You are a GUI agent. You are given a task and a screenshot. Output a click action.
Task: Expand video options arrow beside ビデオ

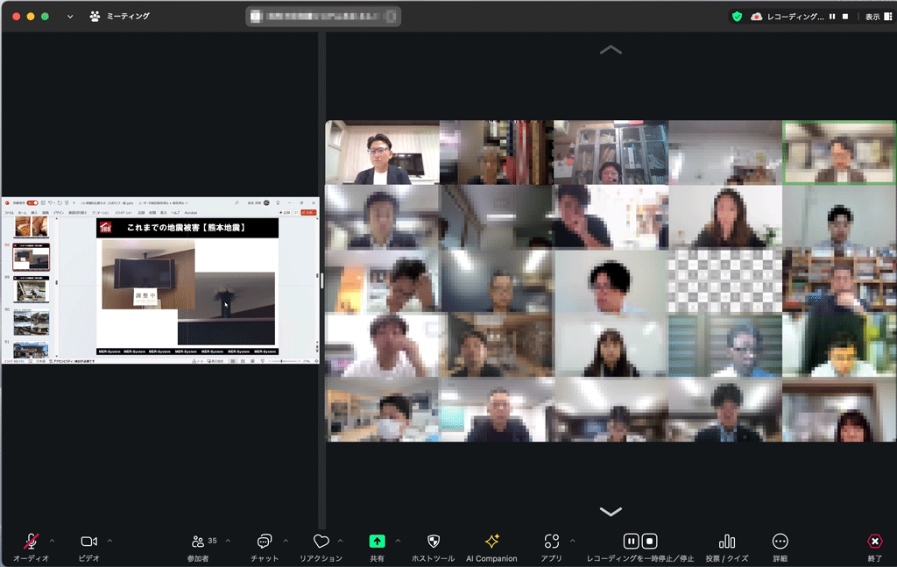tap(109, 541)
